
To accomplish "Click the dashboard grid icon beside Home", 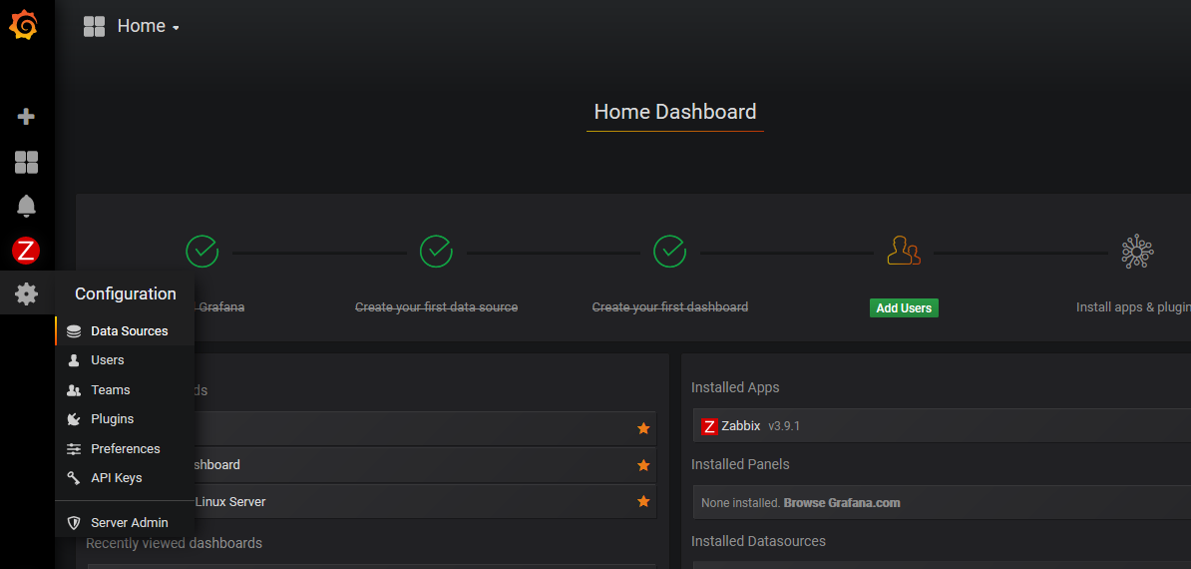I will click(94, 27).
